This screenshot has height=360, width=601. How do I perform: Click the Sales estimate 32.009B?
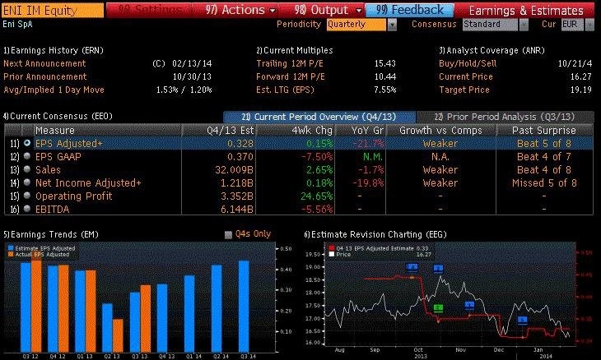234,169
